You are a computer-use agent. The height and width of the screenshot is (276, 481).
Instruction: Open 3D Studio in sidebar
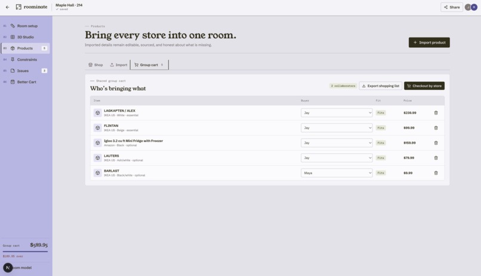[x=26, y=37]
